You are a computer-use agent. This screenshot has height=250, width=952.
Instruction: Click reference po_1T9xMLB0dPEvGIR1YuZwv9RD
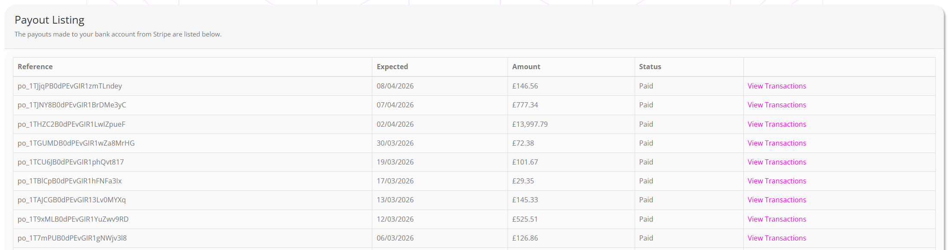[x=73, y=219]
